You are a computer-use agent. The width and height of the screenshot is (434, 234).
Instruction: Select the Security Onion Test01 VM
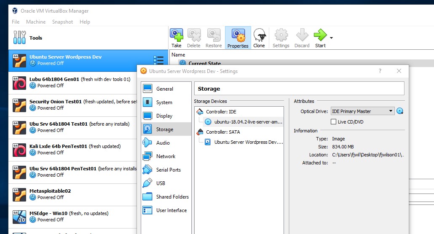coord(73,105)
